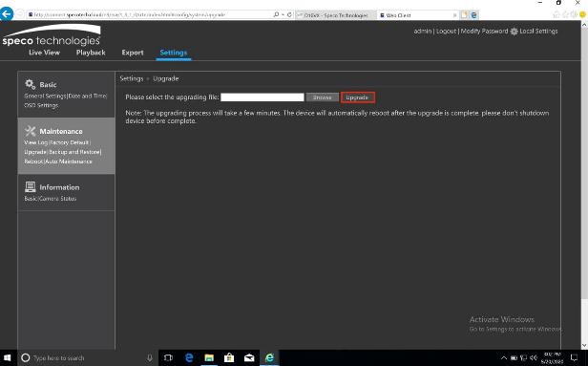The width and height of the screenshot is (588, 366).
Task: Open Camera Status link
Action: pos(57,199)
